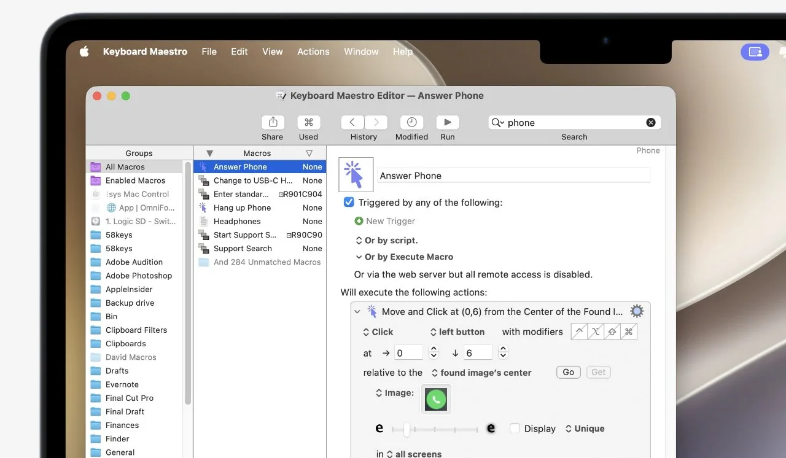Select the AppleInsider group folder
This screenshot has height=458, width=786.
click(x=134, y=289)
